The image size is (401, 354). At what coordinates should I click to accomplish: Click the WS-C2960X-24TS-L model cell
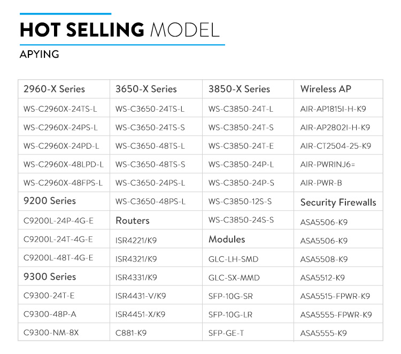(x=60, y=109)
